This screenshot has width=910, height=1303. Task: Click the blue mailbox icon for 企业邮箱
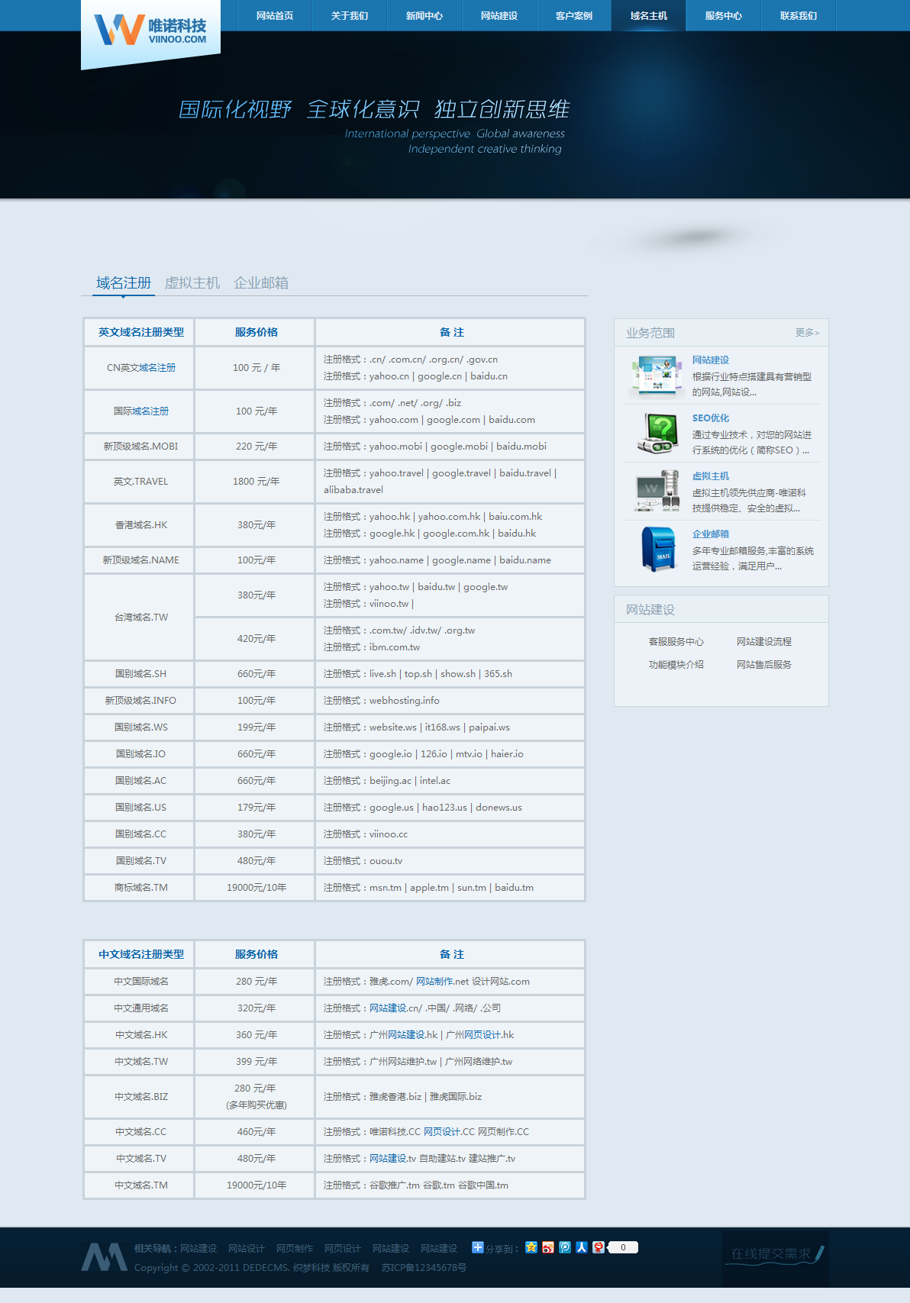point(658,549)
